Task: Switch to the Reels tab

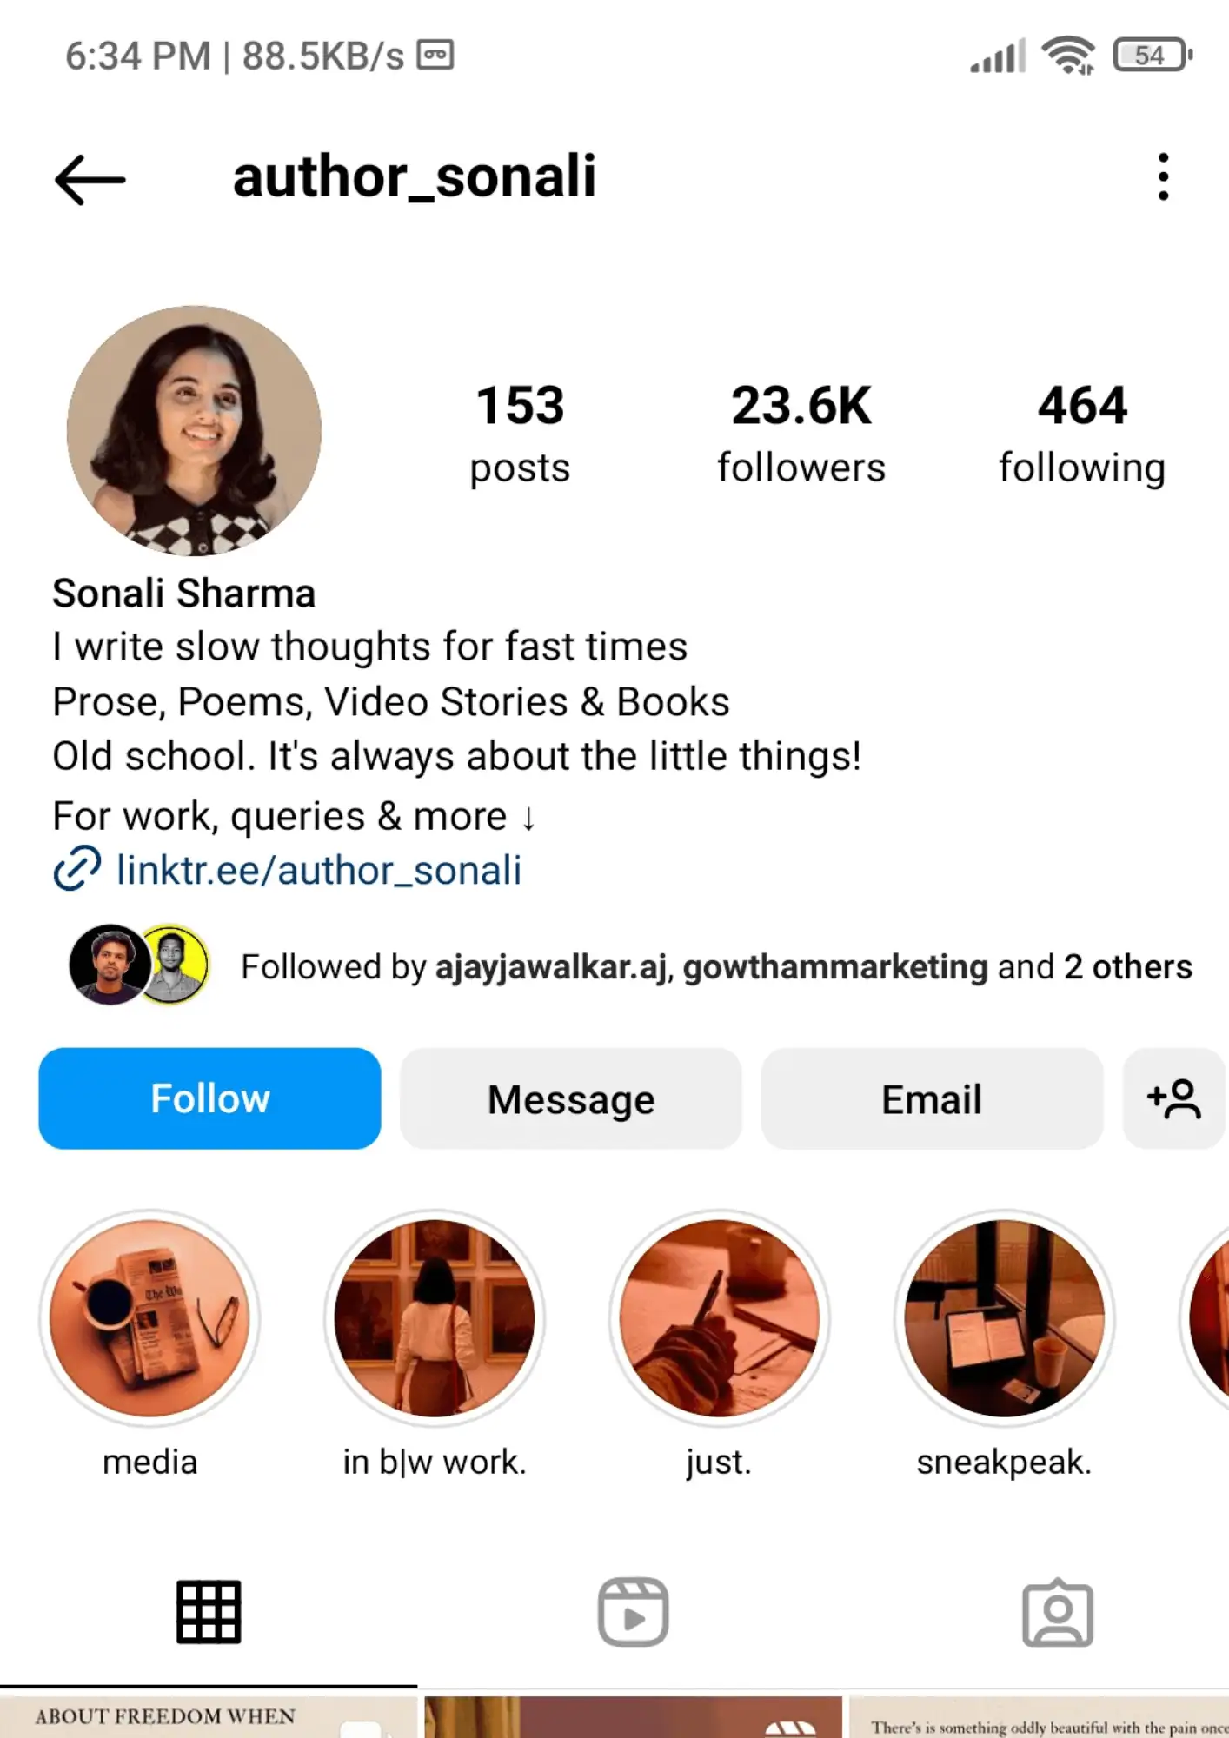Action: tap(633, 1612)
